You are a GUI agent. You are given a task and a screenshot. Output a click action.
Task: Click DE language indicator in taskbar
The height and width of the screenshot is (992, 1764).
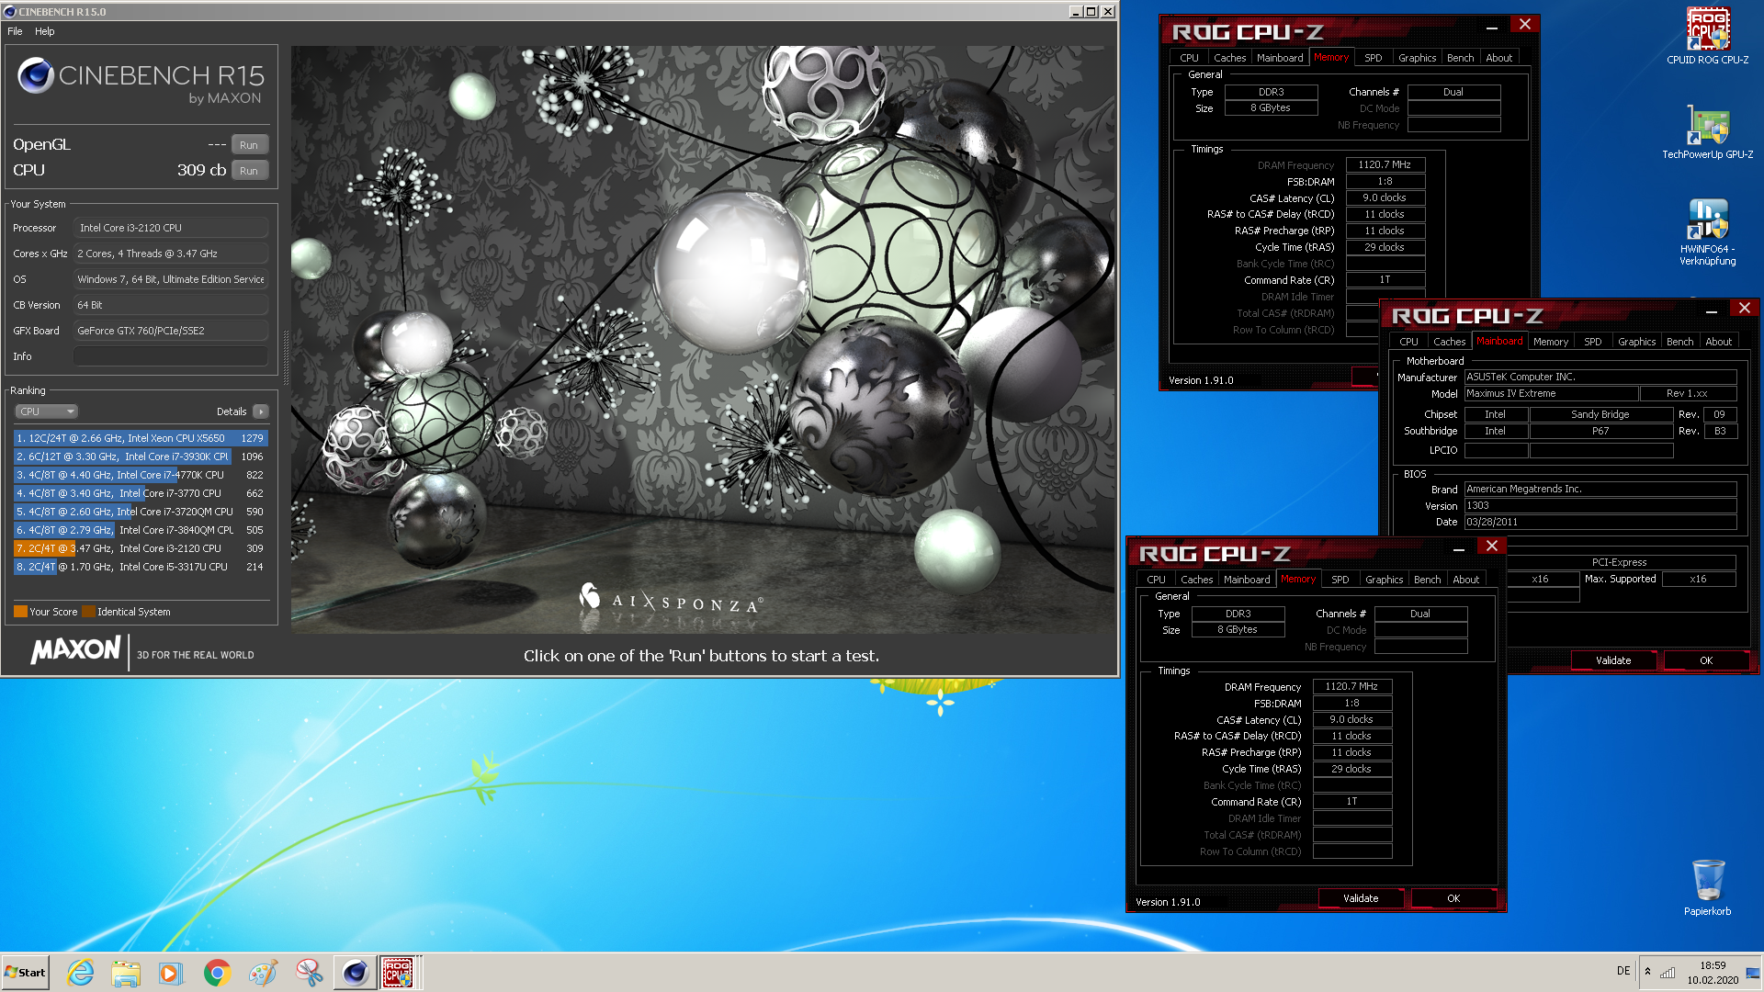click(1623, 972)
